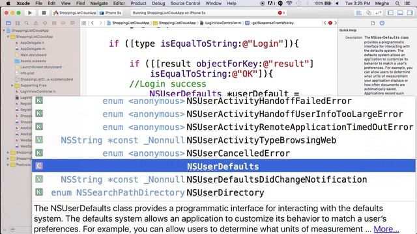Collapse the ShoppingListCloudApp yellow group folder
The image size is (417, 234).
(8, 36)
